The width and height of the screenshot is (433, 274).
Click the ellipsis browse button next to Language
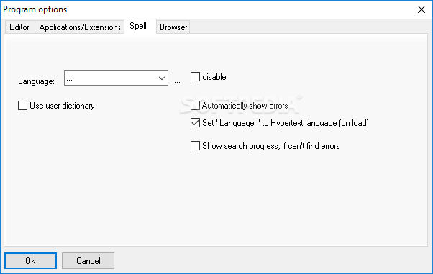(x=177, y=81)
